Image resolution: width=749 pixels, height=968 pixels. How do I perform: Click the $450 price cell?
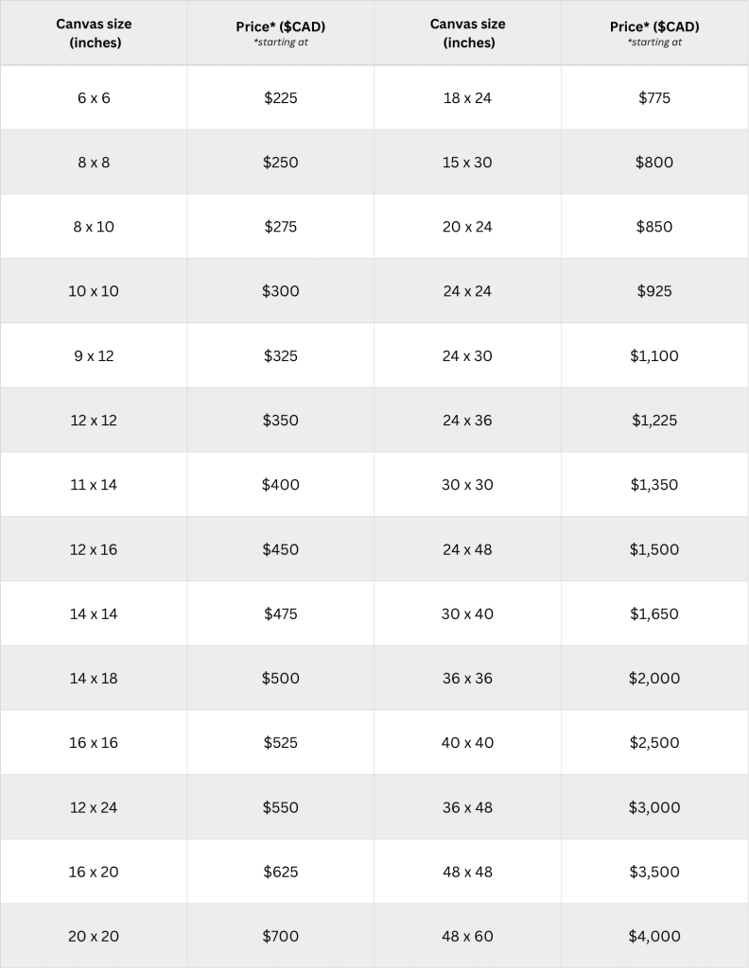(x=281, y=549)
